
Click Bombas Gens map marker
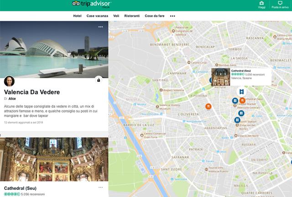(x=217, y=65)
